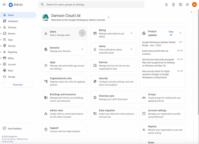
Task: Click the Account settings briefcase icon
Action: point(144,113)
